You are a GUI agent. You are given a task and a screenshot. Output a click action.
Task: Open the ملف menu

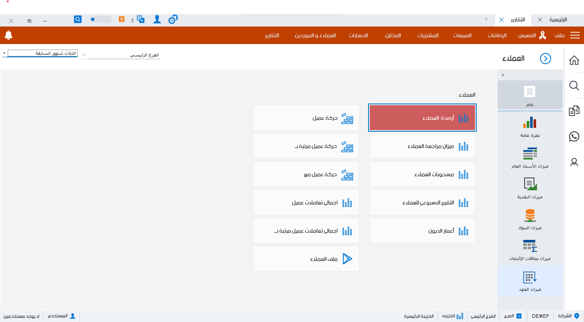pyautogui.click(x=560, y=35)
